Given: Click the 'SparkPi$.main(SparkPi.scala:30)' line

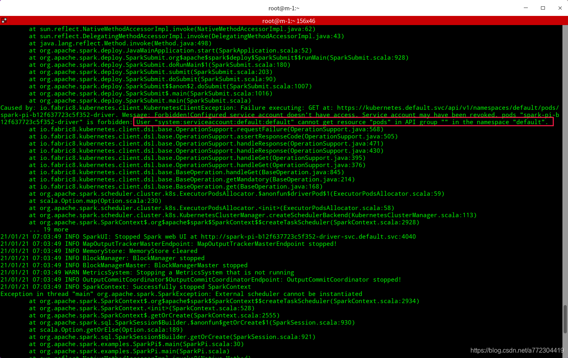Looking at the screenshot, I should coord(137,344).
